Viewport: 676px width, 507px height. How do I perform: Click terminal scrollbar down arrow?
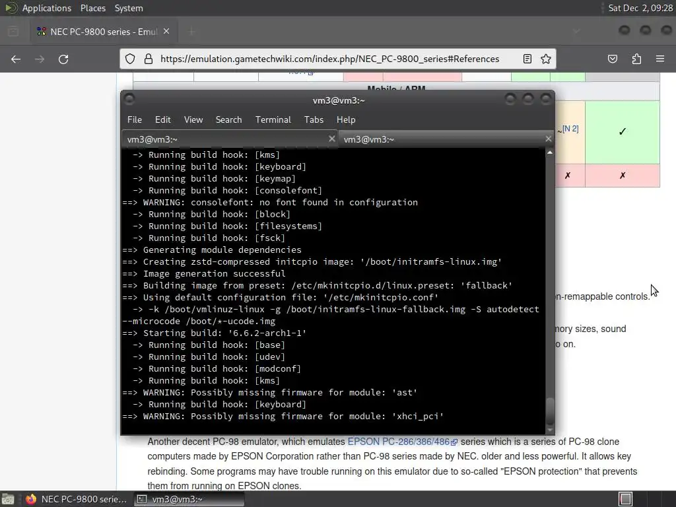550,430
